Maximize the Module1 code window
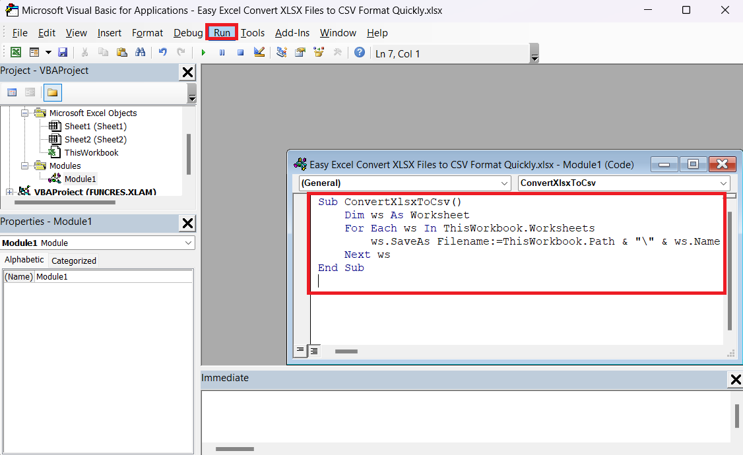This screenshot has width=743, height=455. tap(693, 164)
